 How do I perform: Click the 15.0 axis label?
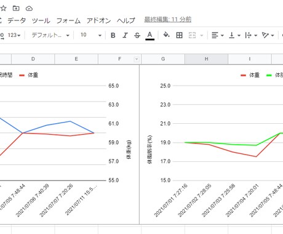(165, 180)
